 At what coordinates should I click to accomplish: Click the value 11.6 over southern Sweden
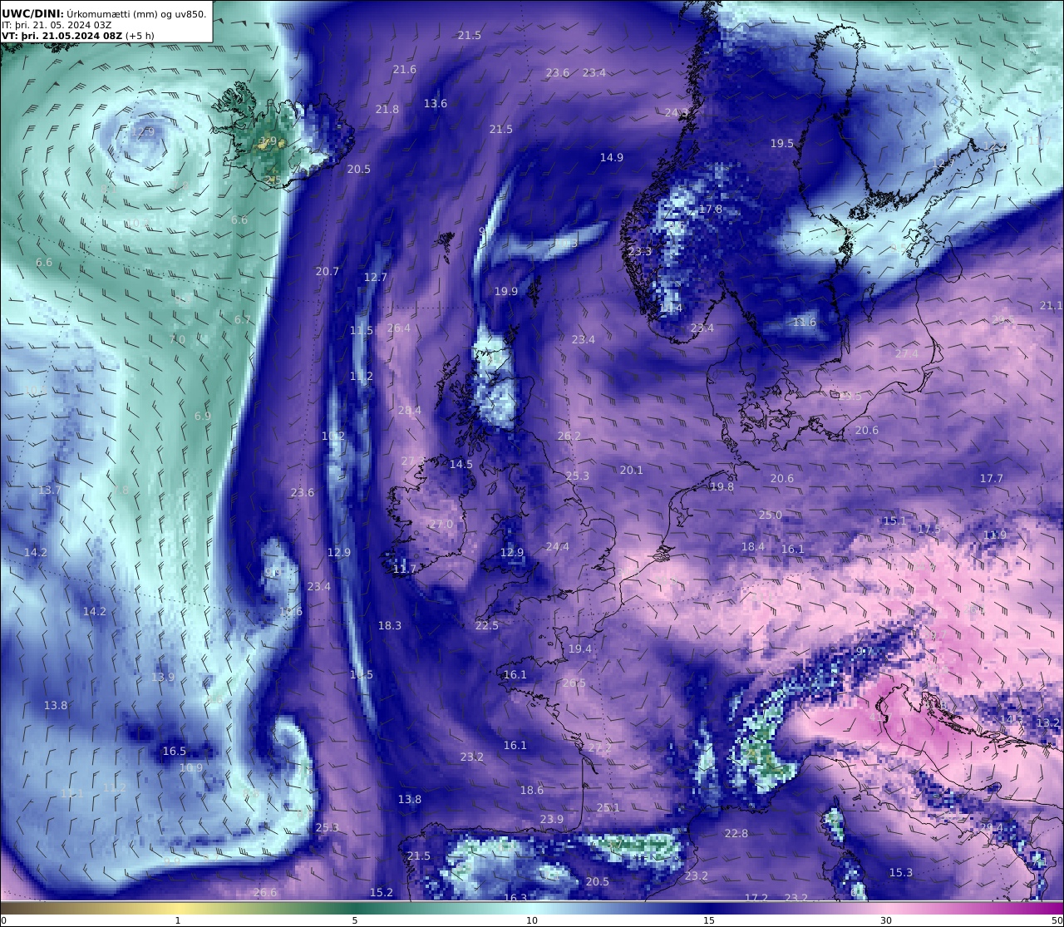click(805, 323)
